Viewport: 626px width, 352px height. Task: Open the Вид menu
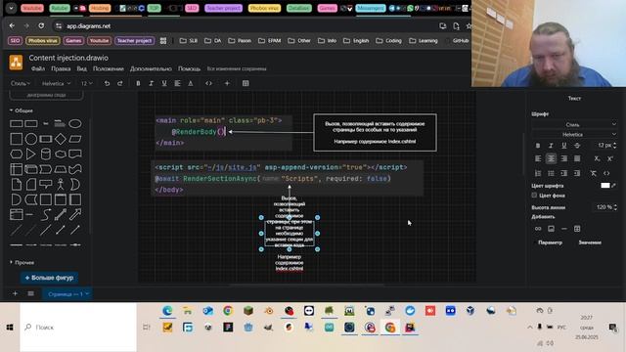click(81, 68)
